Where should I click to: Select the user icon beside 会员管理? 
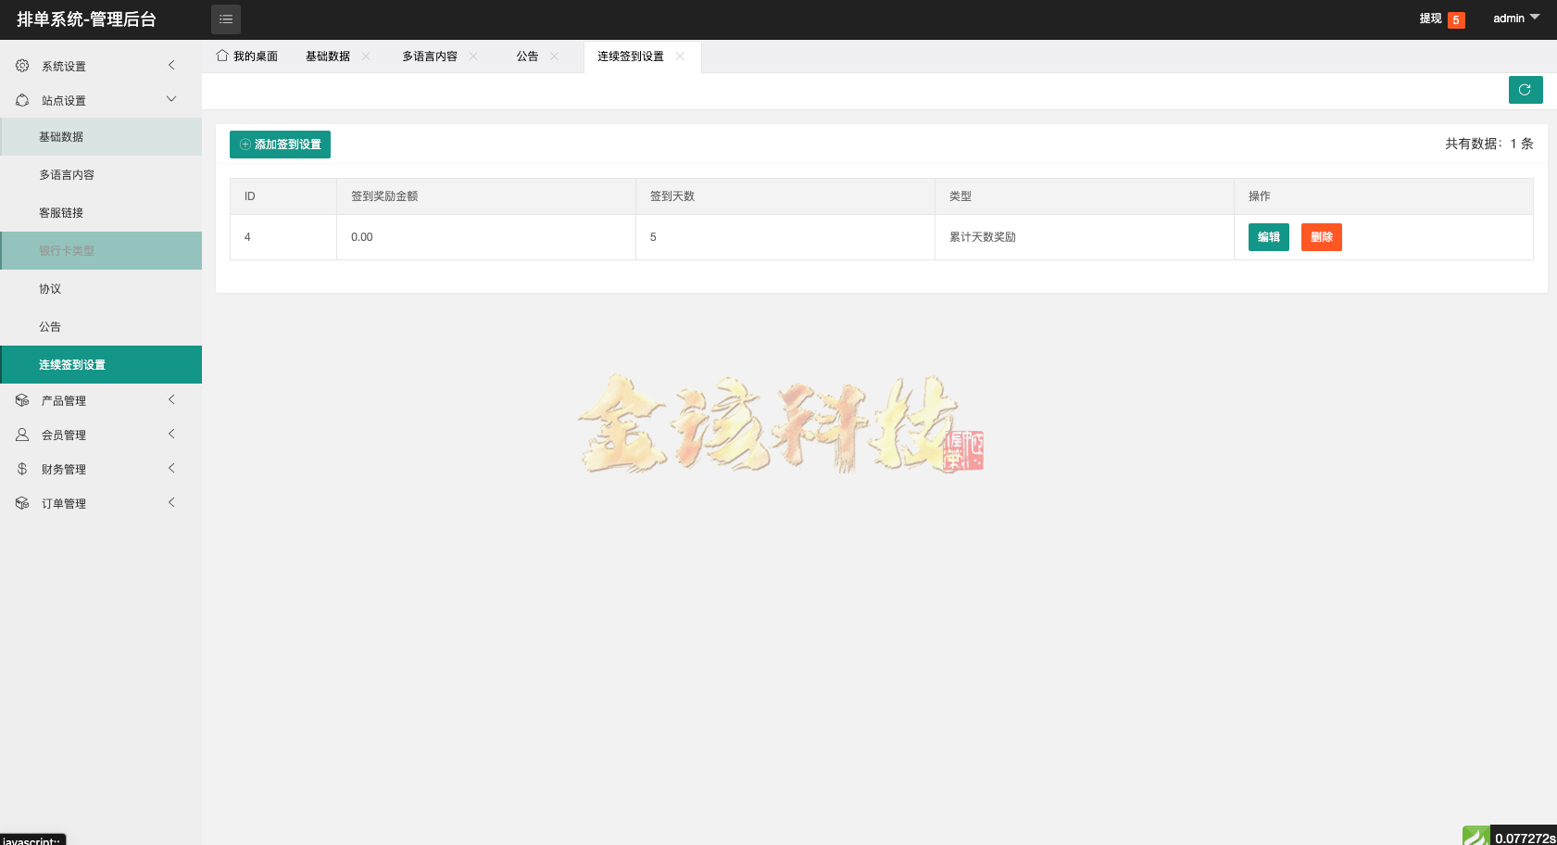pos(21,434)
